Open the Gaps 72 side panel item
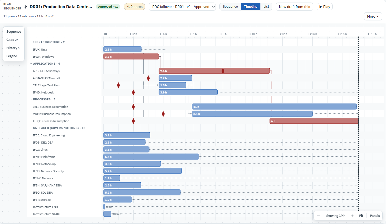 (14, 40)
